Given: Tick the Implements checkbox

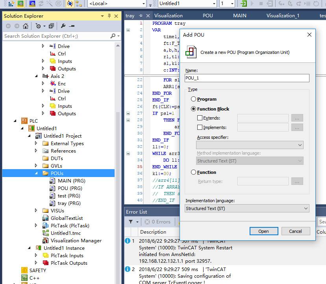Looking at the screenshot, I should tap(200, 127).
